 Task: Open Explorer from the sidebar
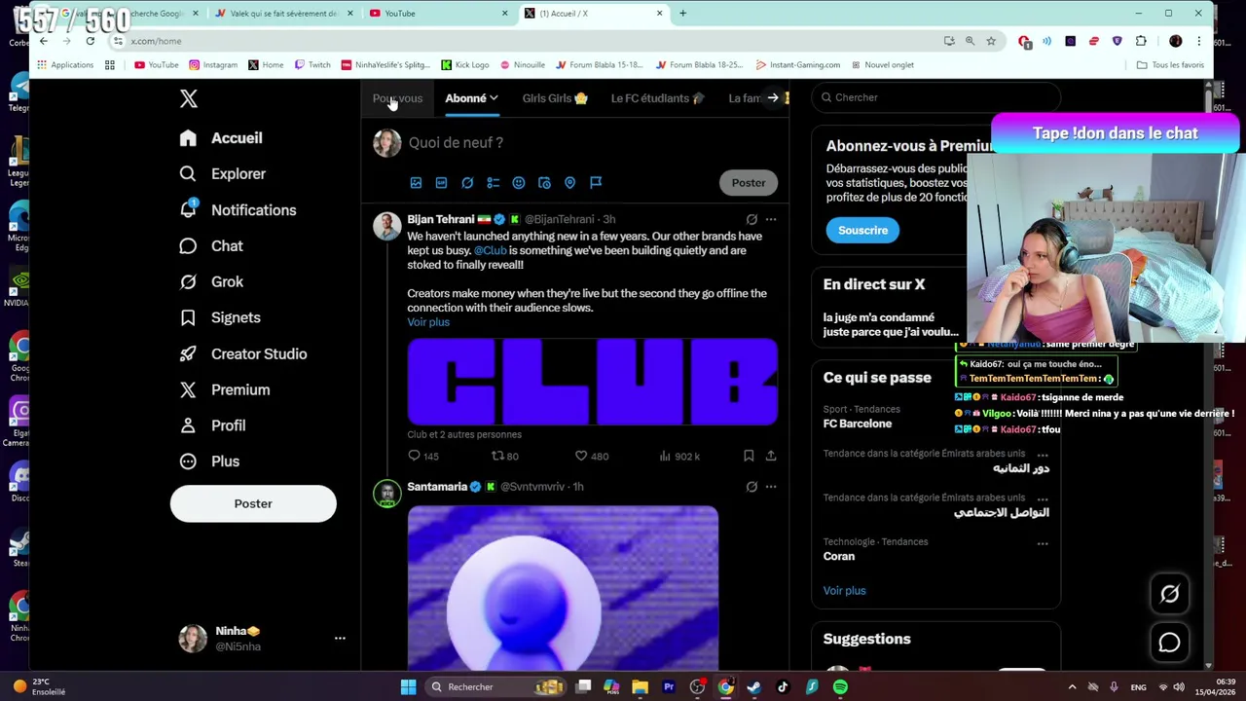(x=222, y=173)
